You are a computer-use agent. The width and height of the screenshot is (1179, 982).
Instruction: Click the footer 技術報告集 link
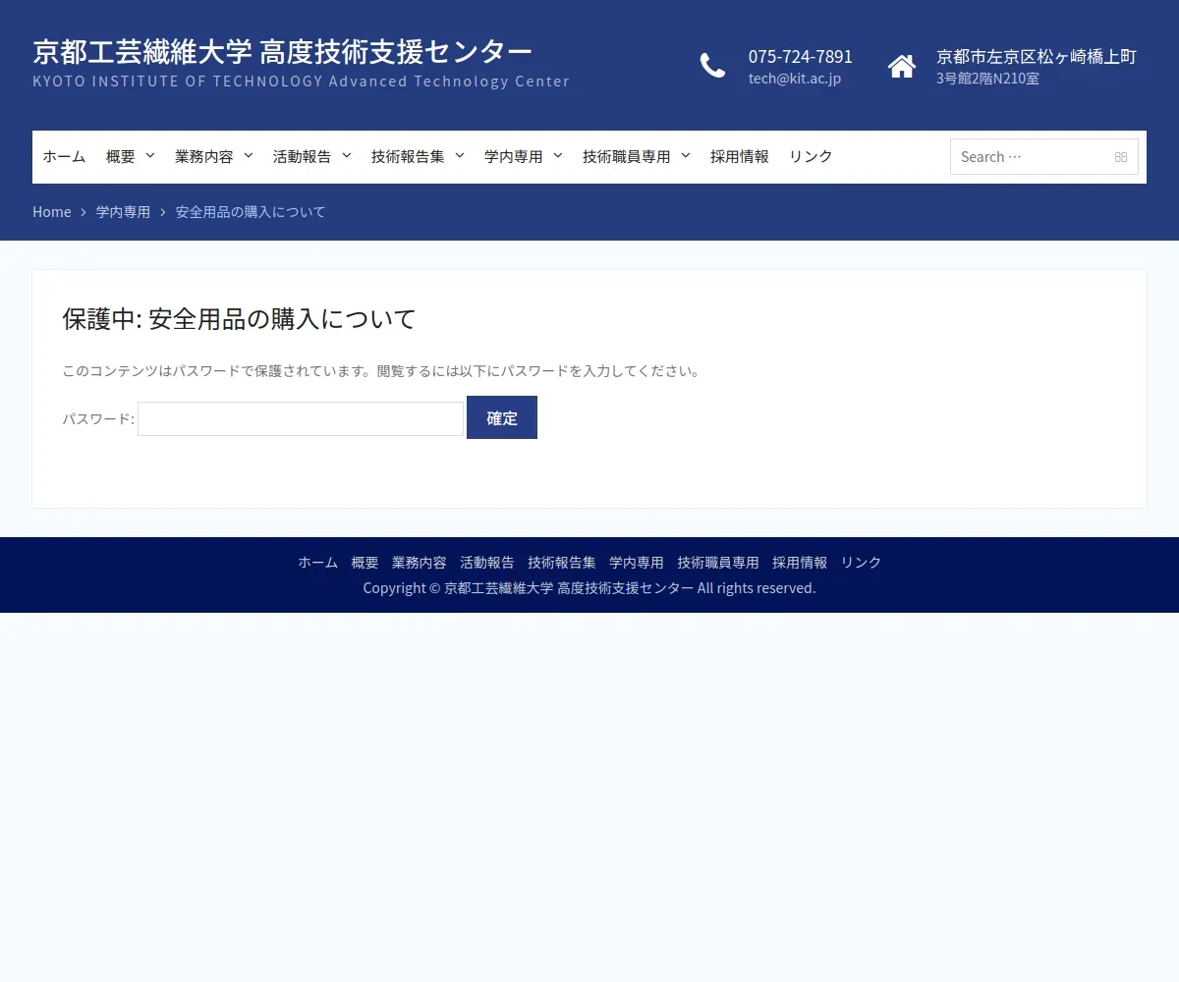(562, 563)
